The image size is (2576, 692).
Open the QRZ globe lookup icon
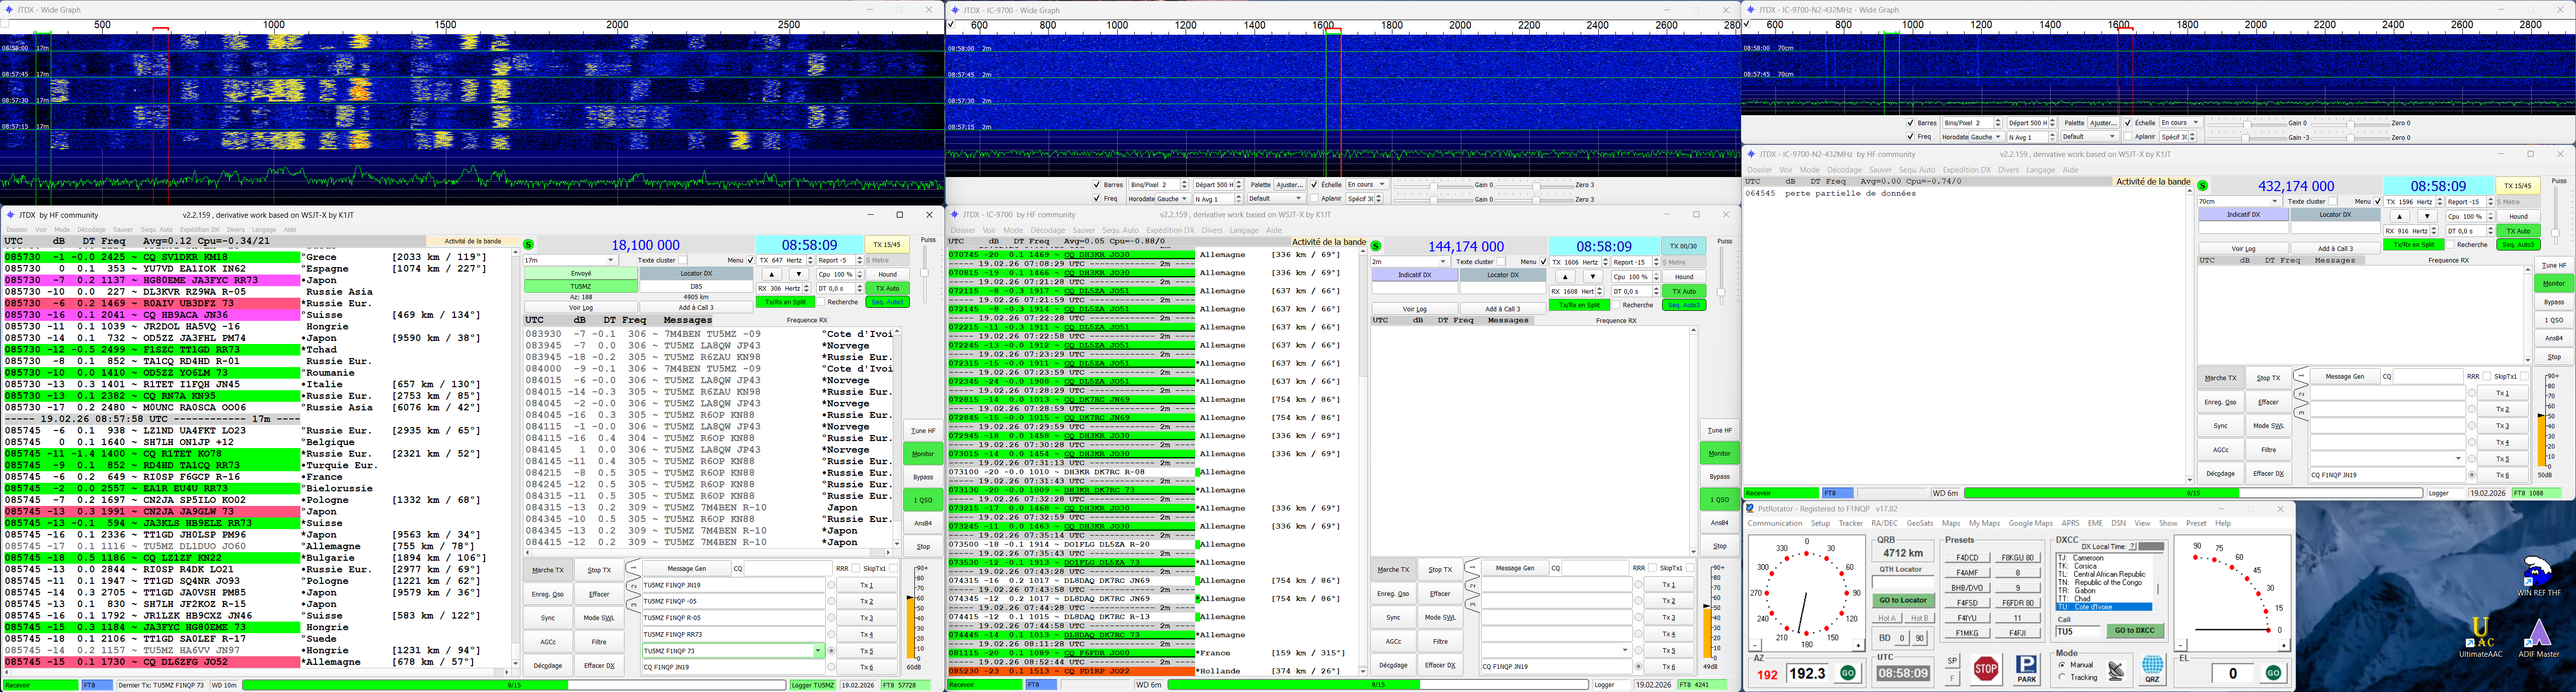point(2152,668)
